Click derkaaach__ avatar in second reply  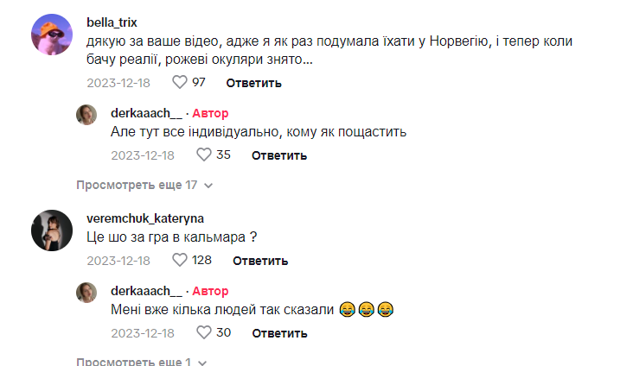pyautogui.click(x=86, y=292)
